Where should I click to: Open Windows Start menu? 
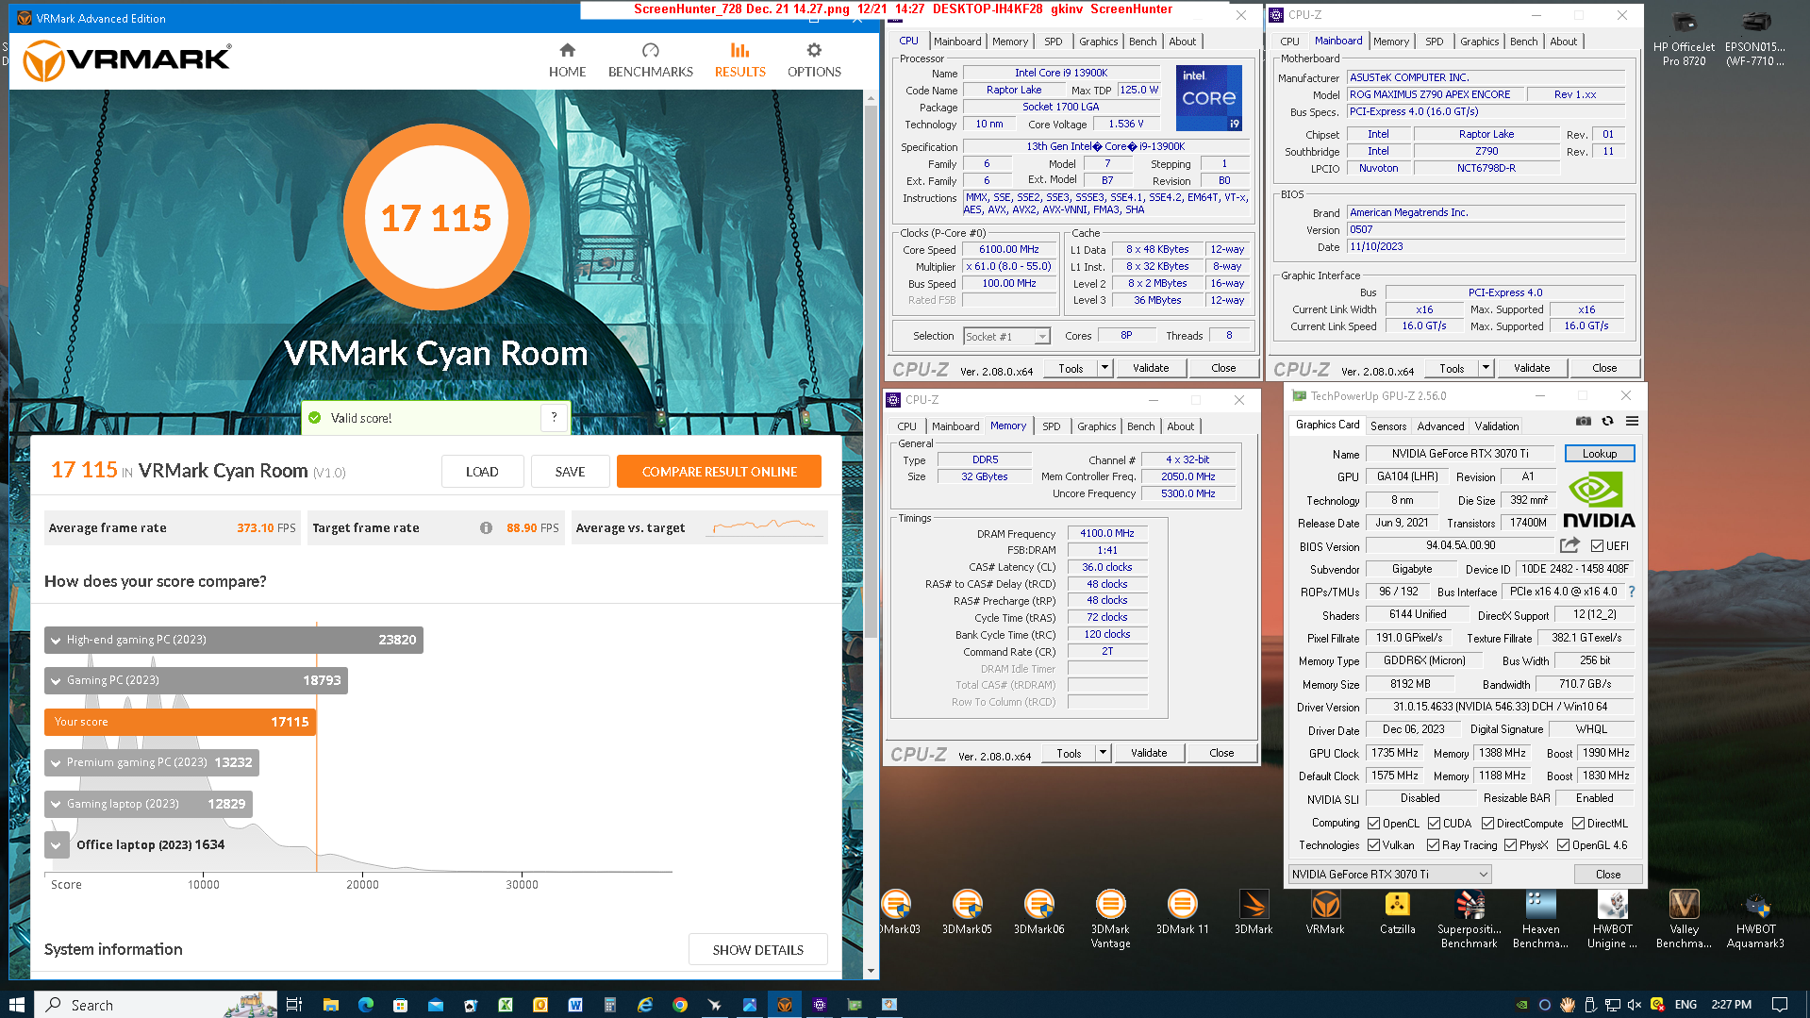coord(17,1005)
